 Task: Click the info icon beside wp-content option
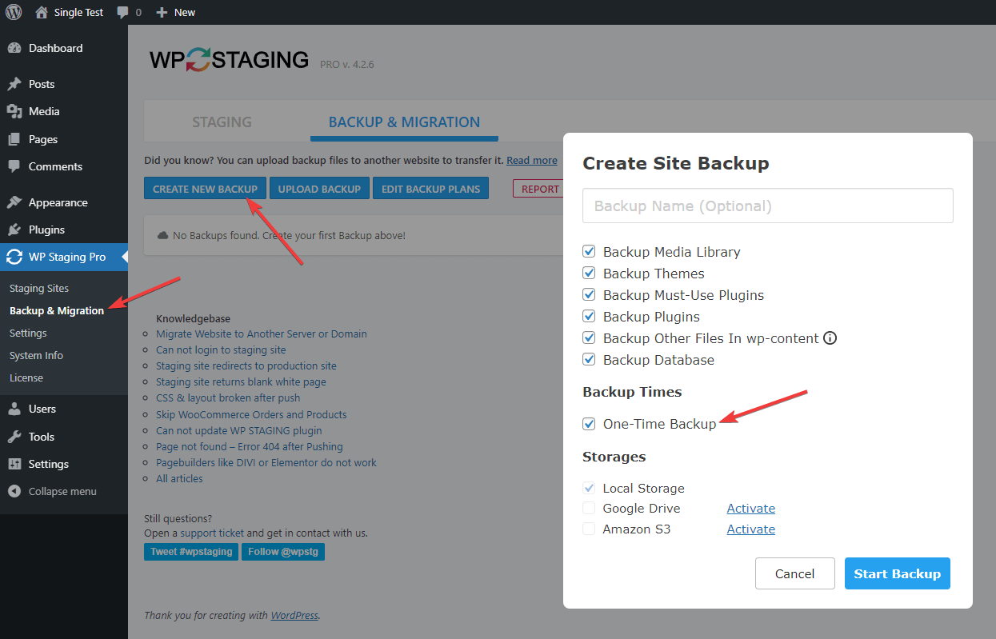tap(830, 338)
